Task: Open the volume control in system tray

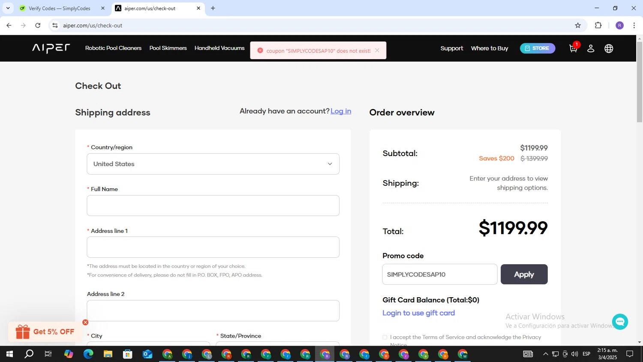Action: click(x=574, y=354)
